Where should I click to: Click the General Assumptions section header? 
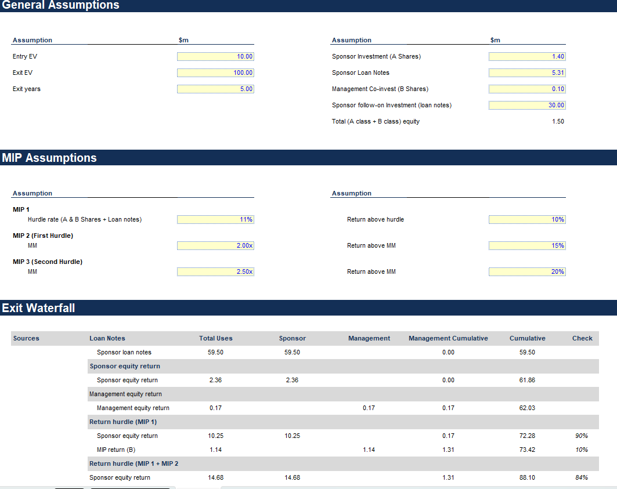309,5
